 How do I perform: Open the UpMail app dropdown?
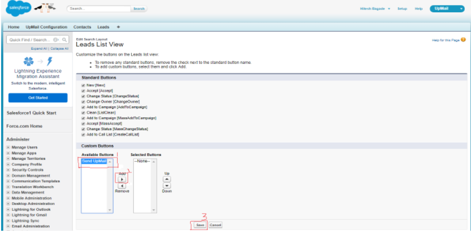[x=447, y=9]
